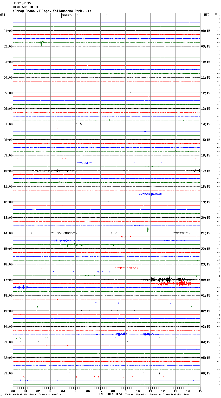221x398 pixels.
Task: Click the 09:00 MST hour label
Action: (x=8, y=155)
